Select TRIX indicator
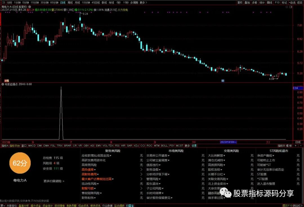The image size is (304, 207). [x=59, y=146]
